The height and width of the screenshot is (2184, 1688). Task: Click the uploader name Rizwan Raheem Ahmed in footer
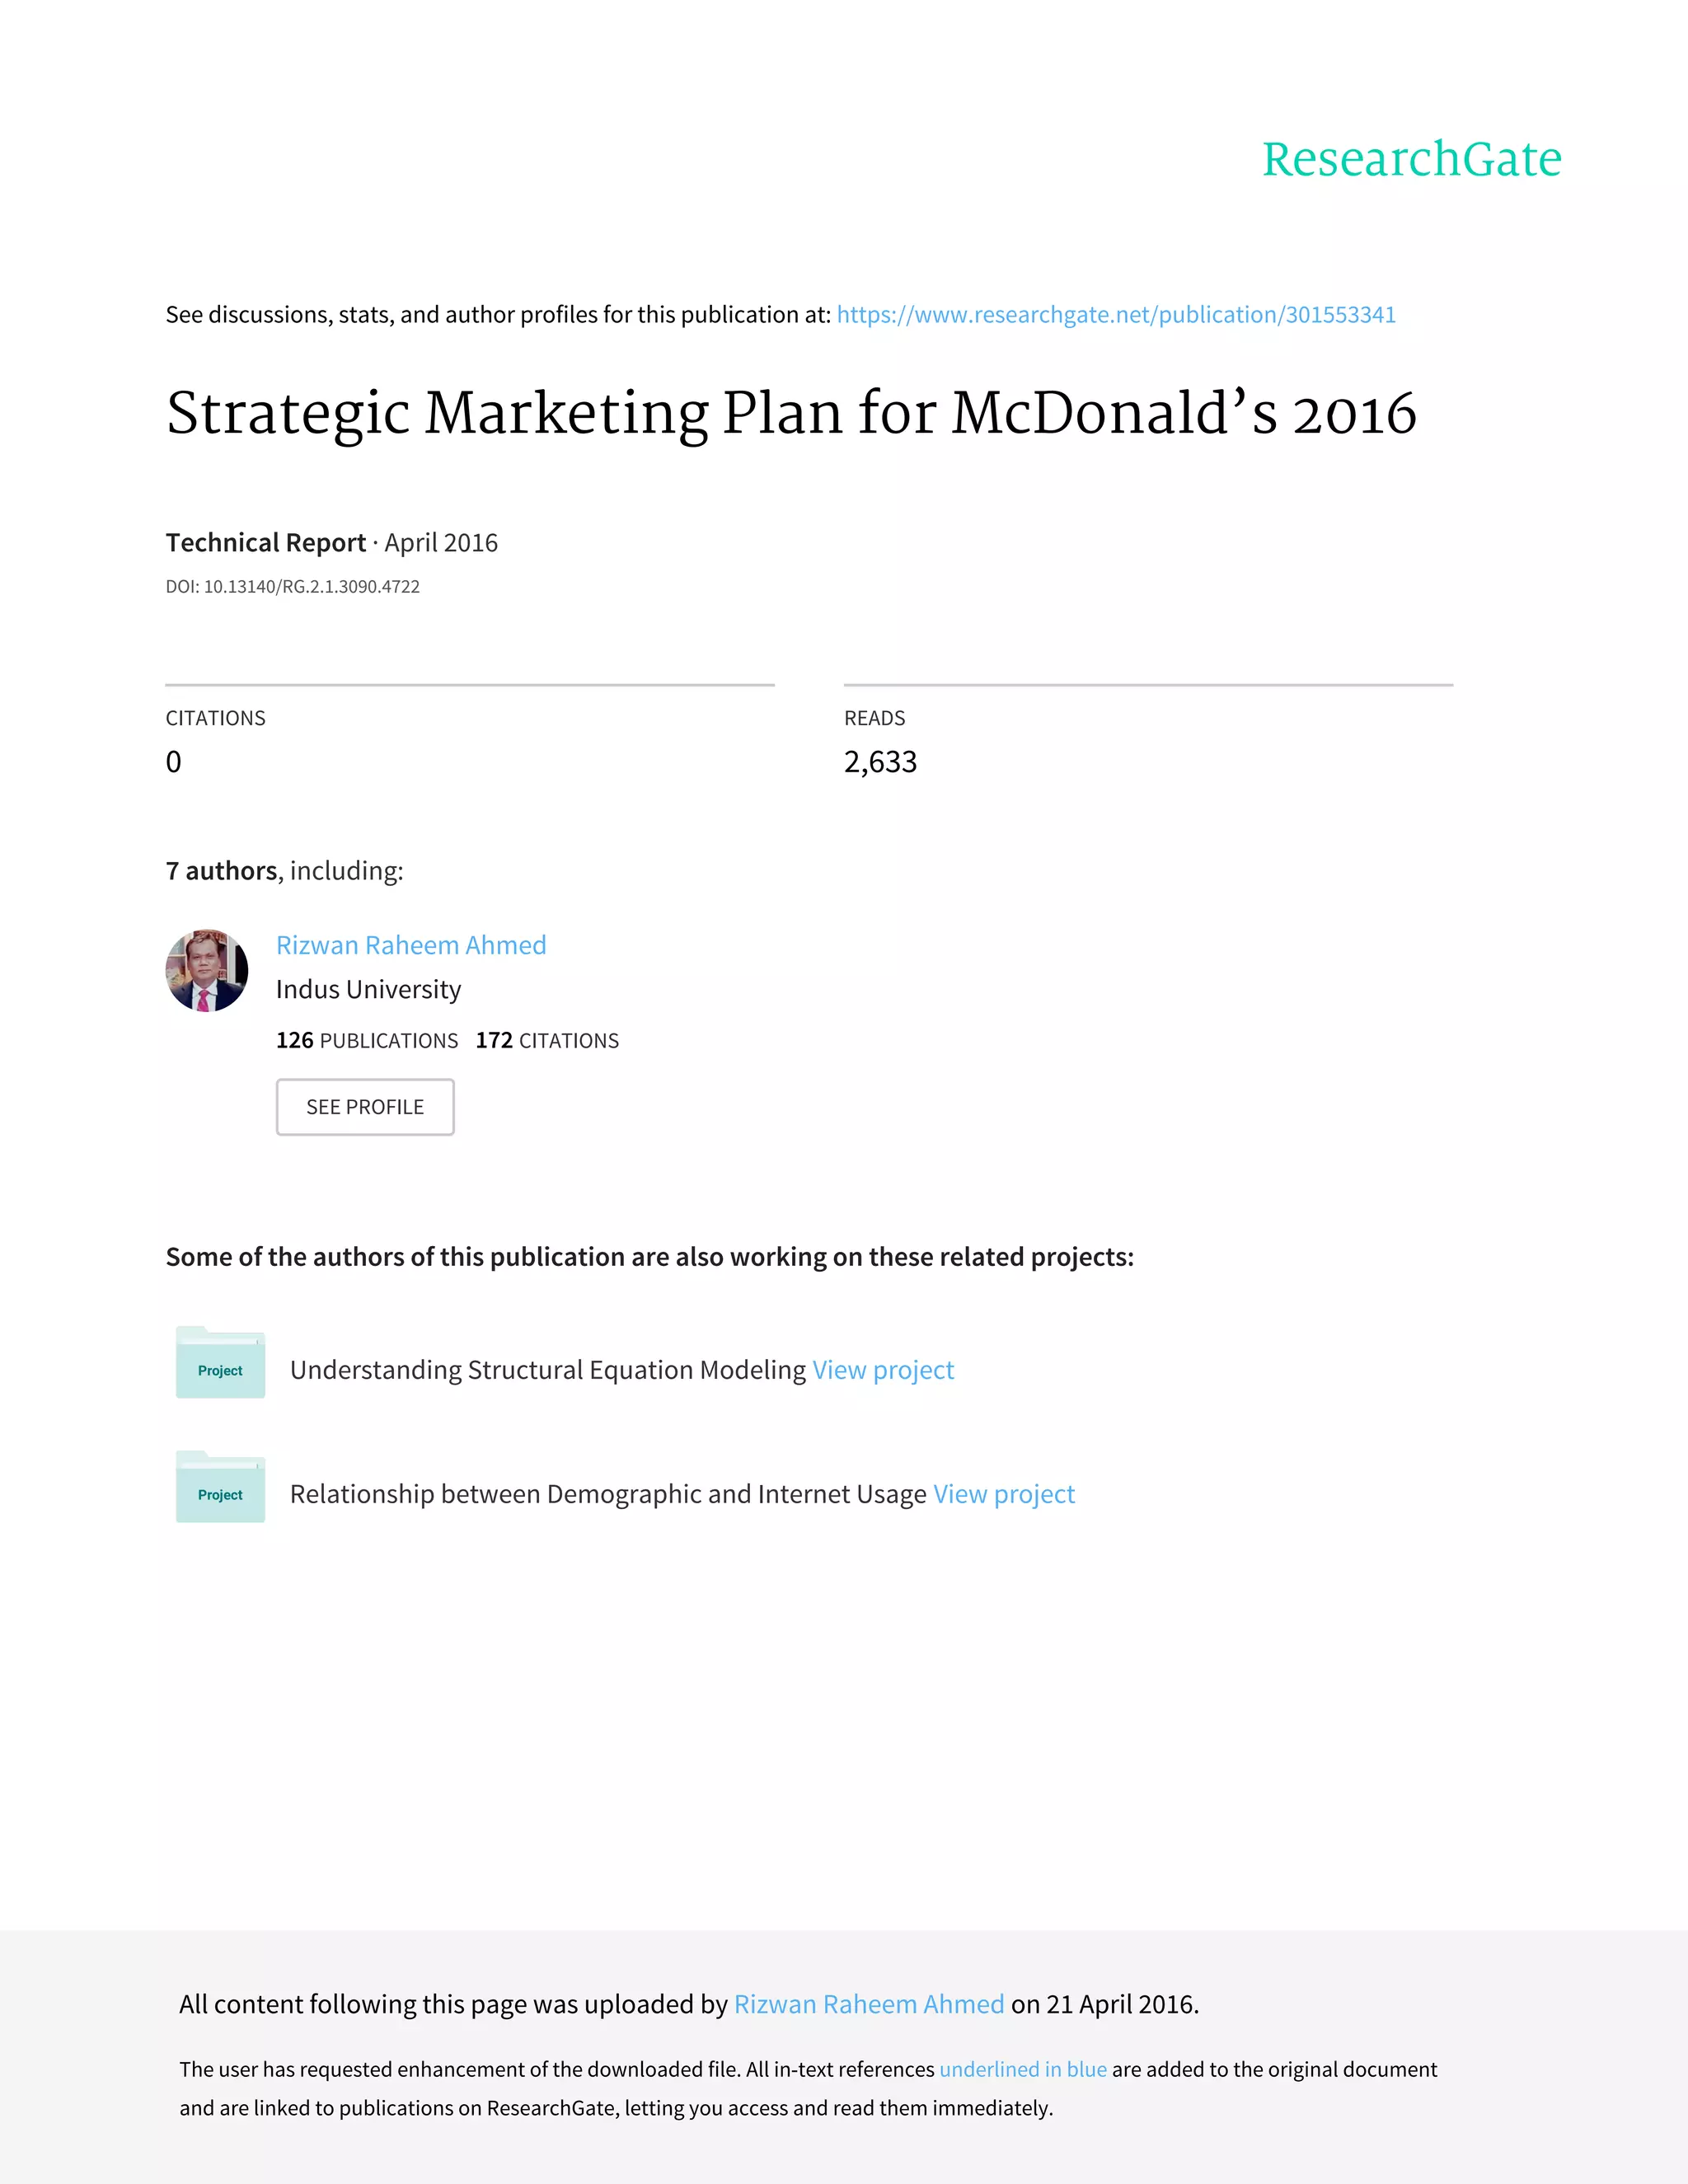pos(868,2004)
